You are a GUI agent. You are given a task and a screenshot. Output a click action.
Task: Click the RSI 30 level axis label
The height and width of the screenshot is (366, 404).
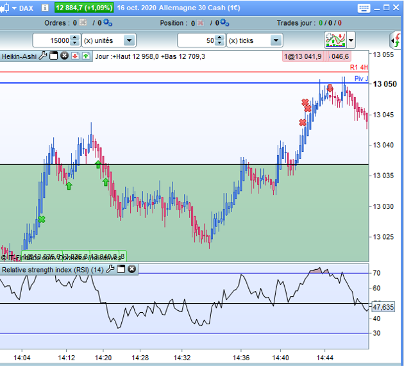point(376,333)
